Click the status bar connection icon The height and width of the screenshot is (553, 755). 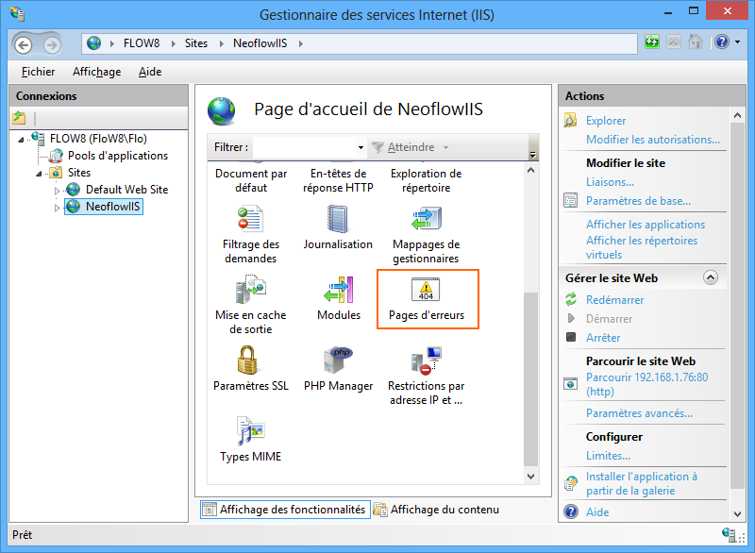(729, 534)
